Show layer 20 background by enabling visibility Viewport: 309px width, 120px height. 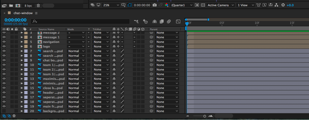[x=4, y=111]
